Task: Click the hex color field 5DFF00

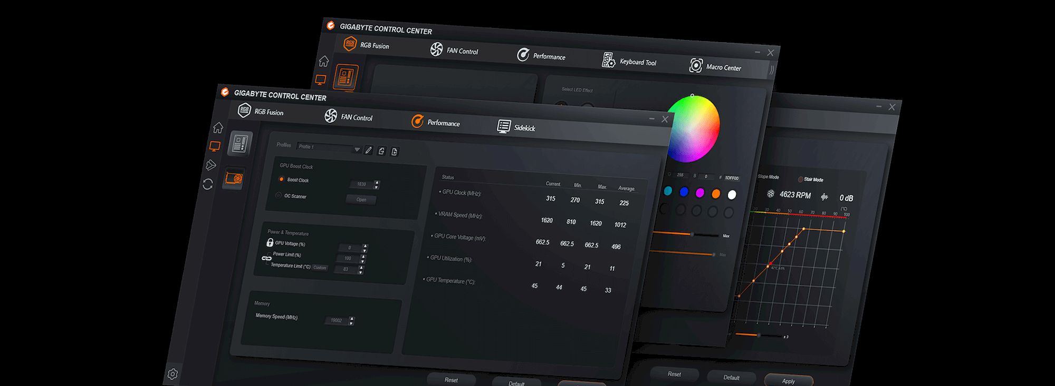Action: (x=732, y=178)
